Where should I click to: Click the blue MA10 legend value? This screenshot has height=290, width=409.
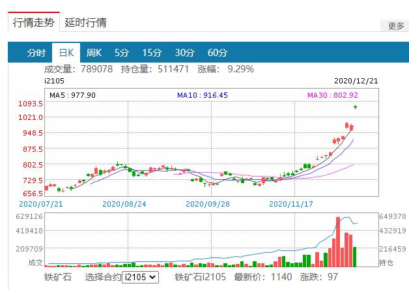point(203,95)
